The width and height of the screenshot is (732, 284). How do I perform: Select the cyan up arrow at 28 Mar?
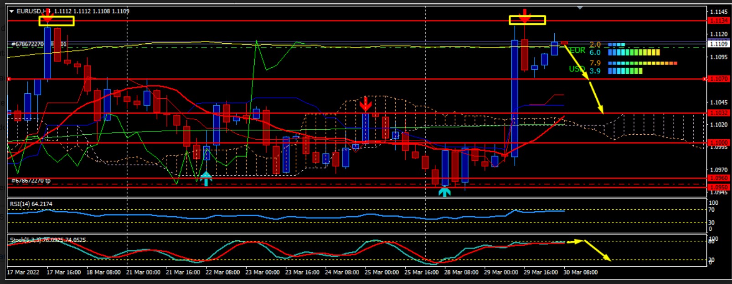[444, 192]
